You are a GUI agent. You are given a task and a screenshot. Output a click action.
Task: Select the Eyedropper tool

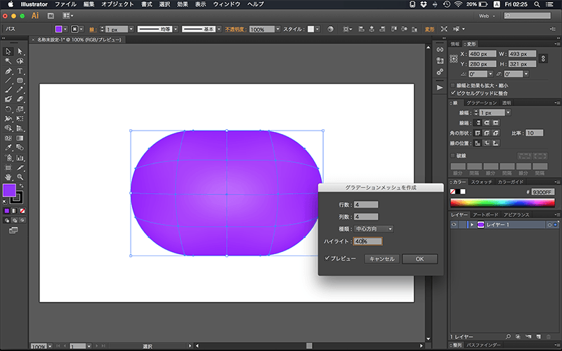[8, 148]
